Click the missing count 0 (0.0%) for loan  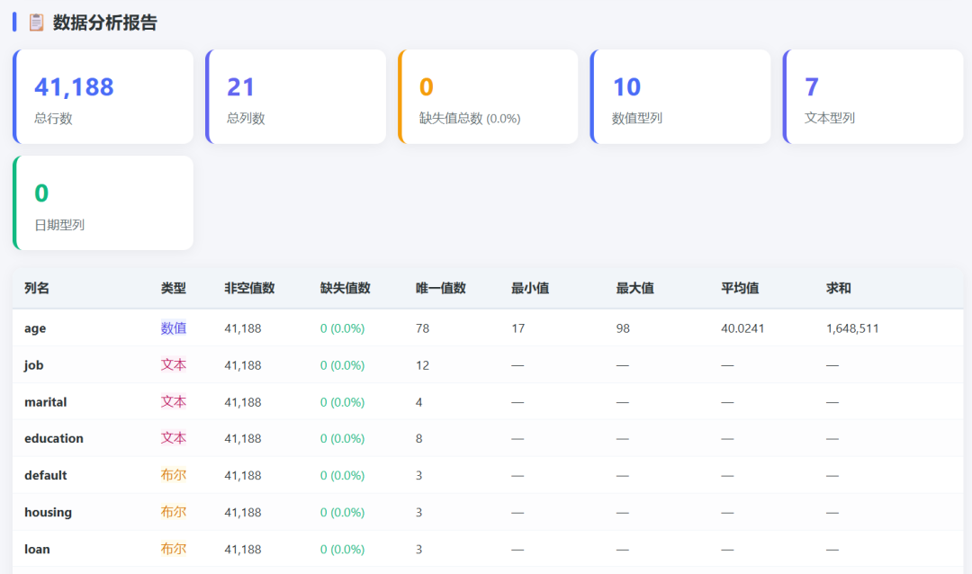(342, 549)
